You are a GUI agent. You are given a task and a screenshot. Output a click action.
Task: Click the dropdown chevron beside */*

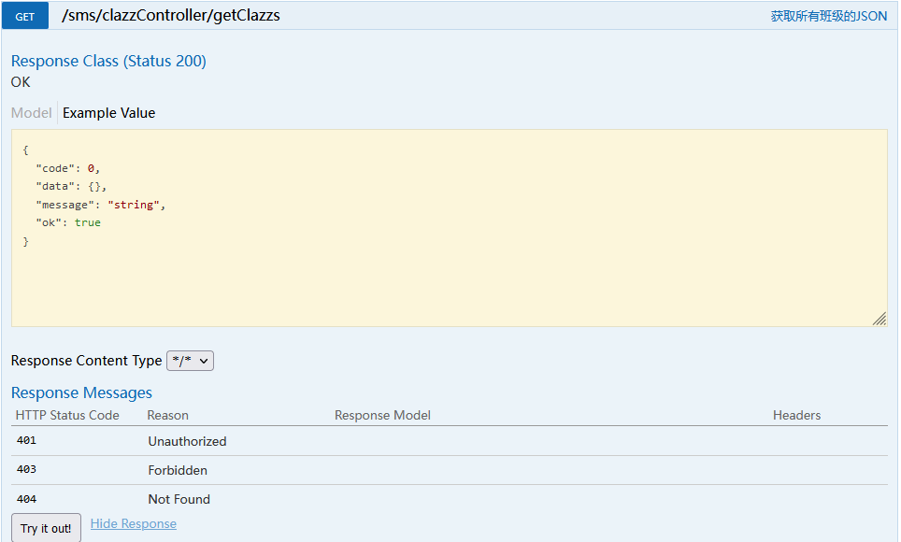click(x=204, y=361)
